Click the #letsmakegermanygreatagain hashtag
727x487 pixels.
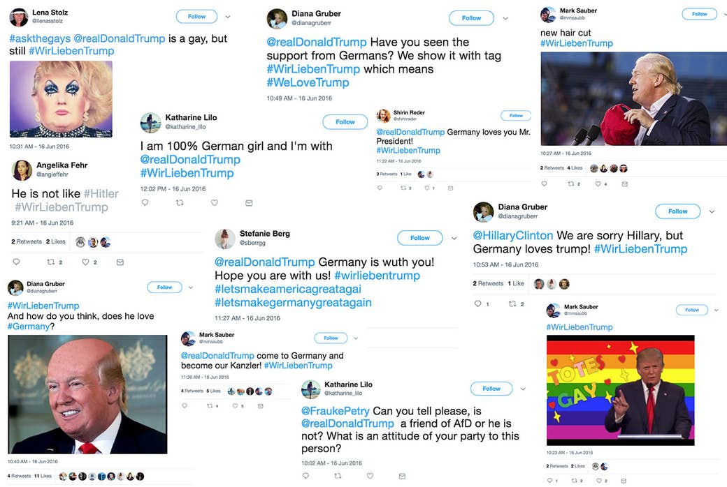point(293,302)
